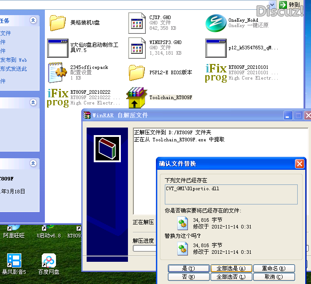Open the 阿里旺旺 desktop shortcut
The image size is (311, 284).
[x=14, y=232]
